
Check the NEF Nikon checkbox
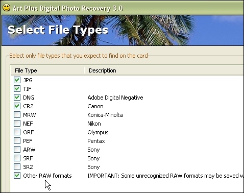click(x=17, y=124)
